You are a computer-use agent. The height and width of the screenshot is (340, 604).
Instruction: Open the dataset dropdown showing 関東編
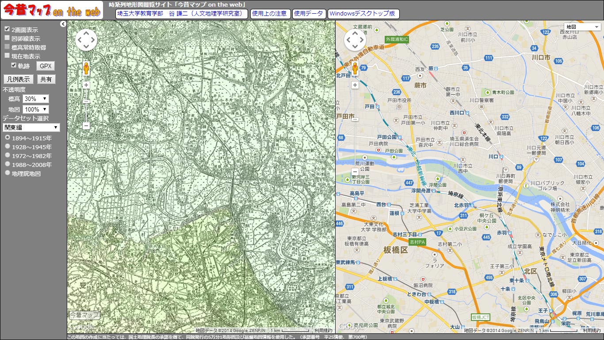31,127
